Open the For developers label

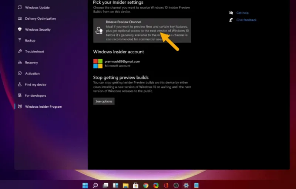pos(36,96)
